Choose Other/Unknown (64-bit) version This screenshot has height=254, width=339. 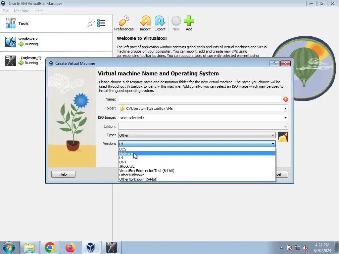(x=197, y=179)
